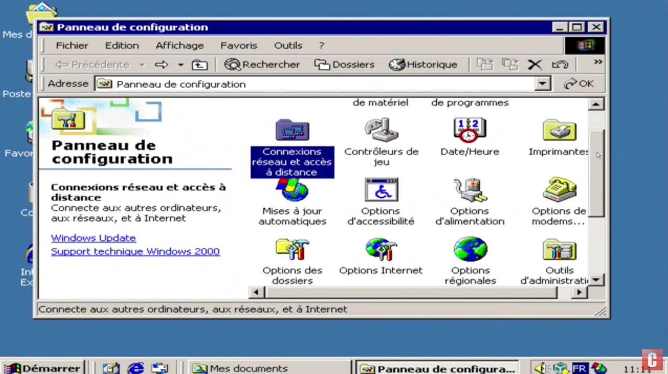The height and width of the screenshot is (374, 668).
Task: Open the ? help menu
Action: coord(321,46)
